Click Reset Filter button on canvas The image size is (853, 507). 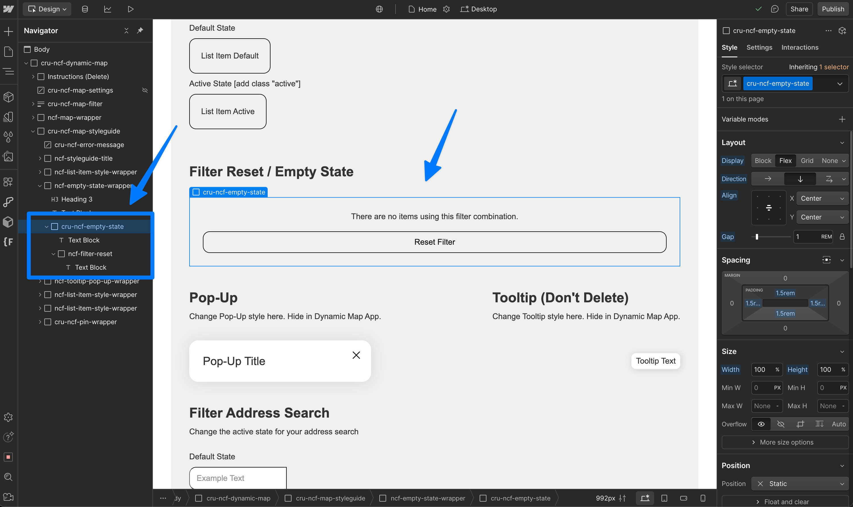pos(434,242)
